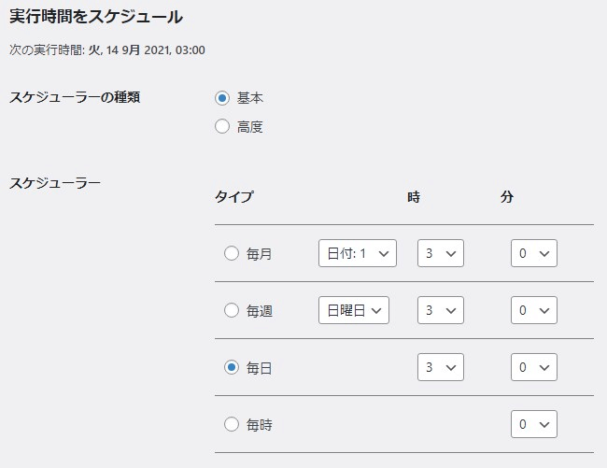Open the hour dropdown in 毎週 row
Image resolution: width=607 pixels, height=468 pixels.
click(x=441, y=310)
